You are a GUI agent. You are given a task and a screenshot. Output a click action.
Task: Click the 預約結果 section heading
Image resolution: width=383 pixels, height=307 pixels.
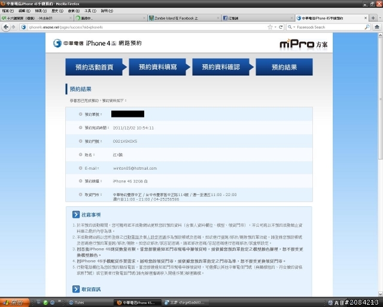pyautogui.click(x=81, y=89)
